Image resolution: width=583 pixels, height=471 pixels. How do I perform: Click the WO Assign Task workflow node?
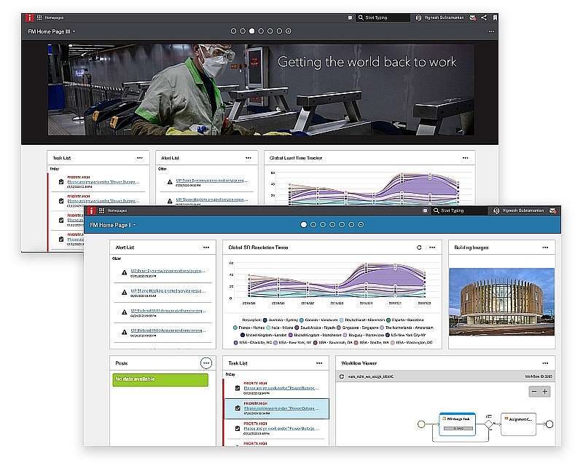pyautogui.click(x=457, y=424)
